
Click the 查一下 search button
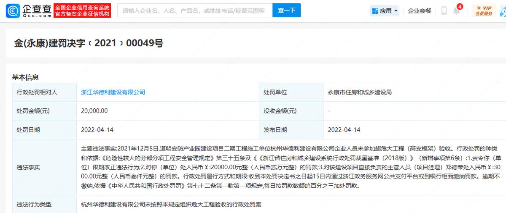click(286, 11)
